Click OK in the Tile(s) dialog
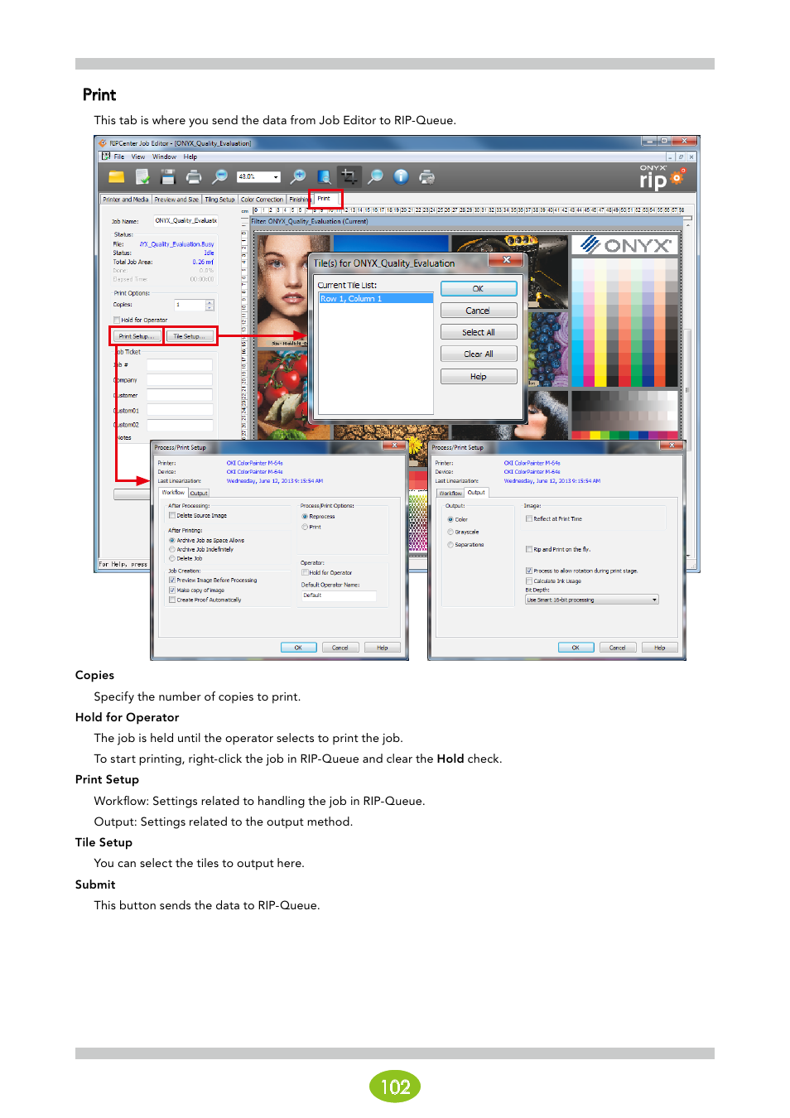The image size is (790, 1118). coord(479,289)
